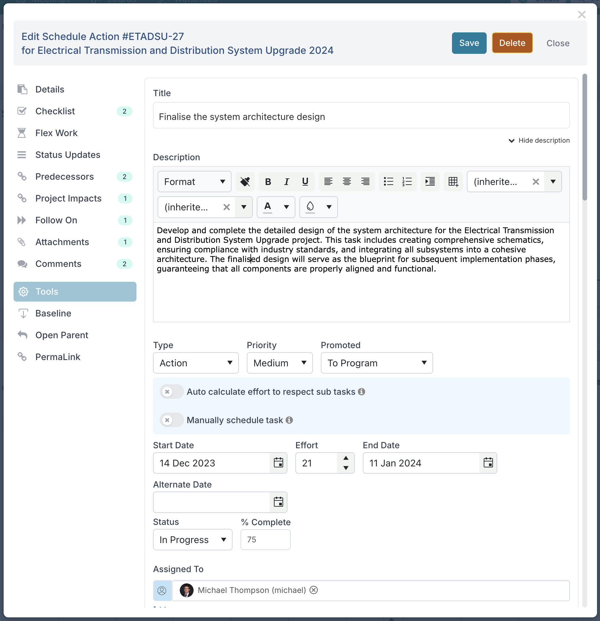Click into the Title input field
600x621 pixels.
(x=361, y=116)
